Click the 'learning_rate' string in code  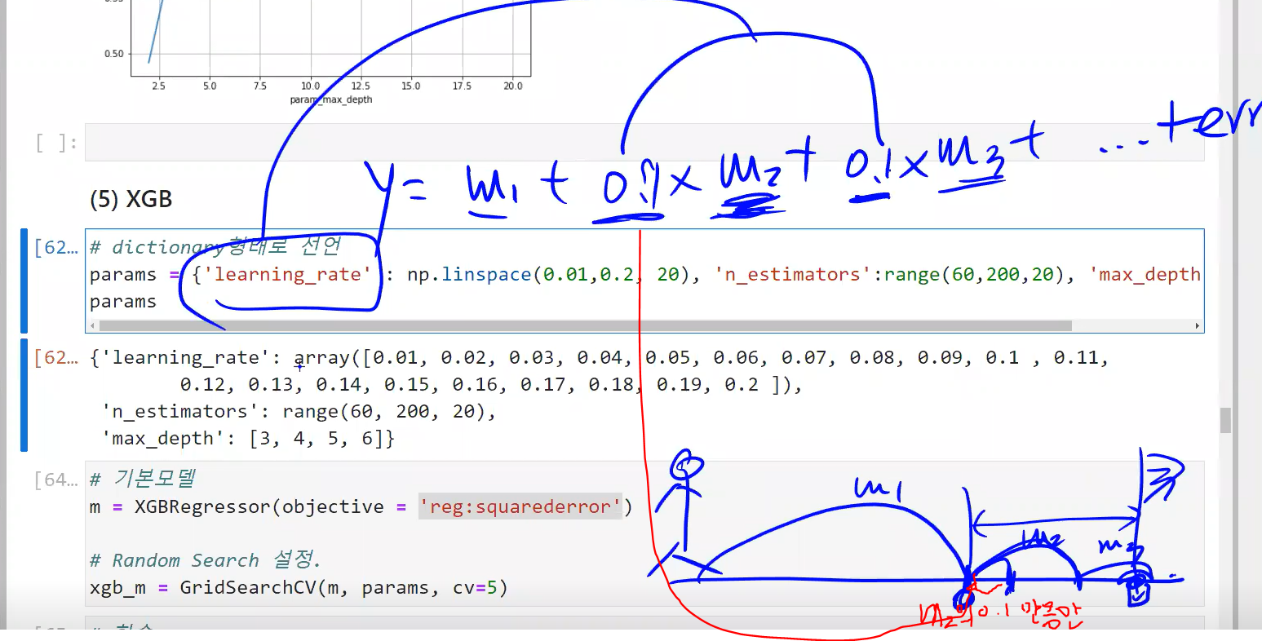pyautogui.click(x=288, y=275)
